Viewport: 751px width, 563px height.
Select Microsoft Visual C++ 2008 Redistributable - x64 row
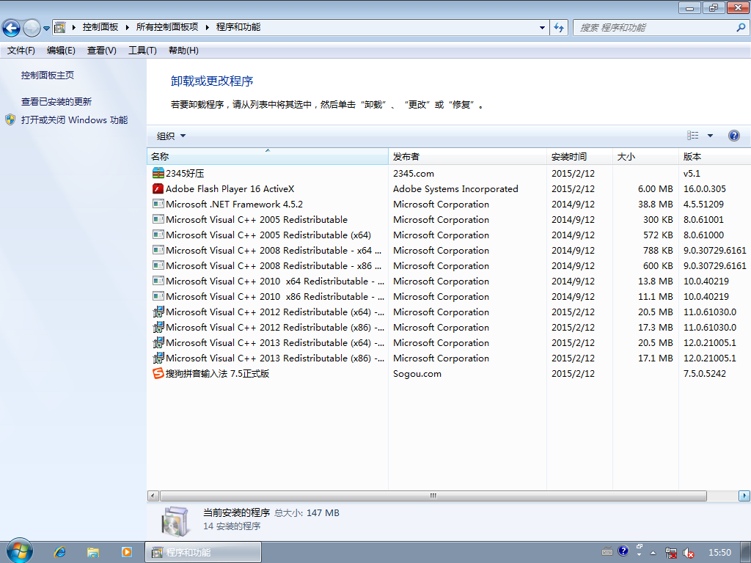point(449,251)
